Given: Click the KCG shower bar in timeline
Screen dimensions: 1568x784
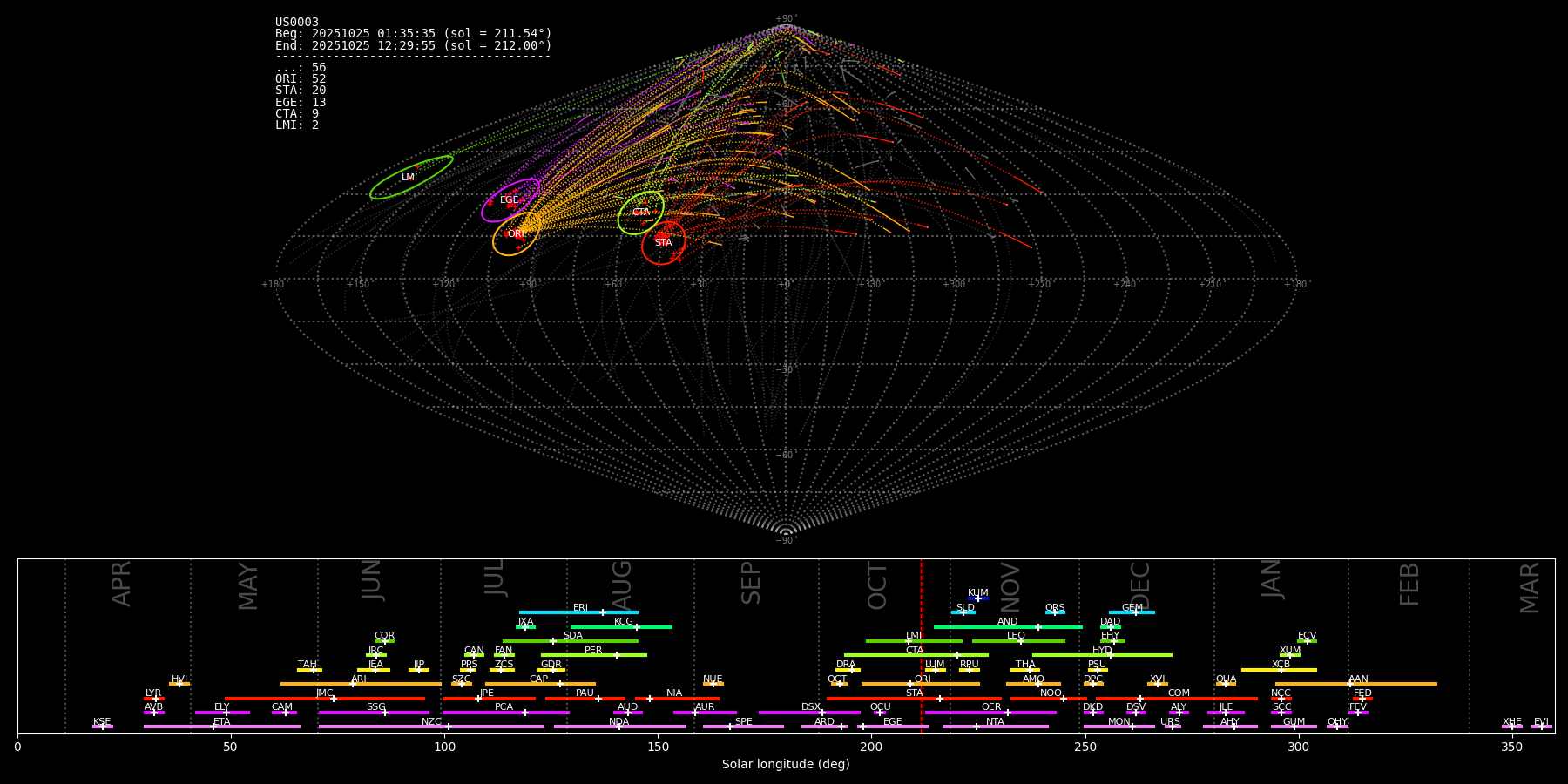Looking at the screenshot, I should [x=621, y=627].
